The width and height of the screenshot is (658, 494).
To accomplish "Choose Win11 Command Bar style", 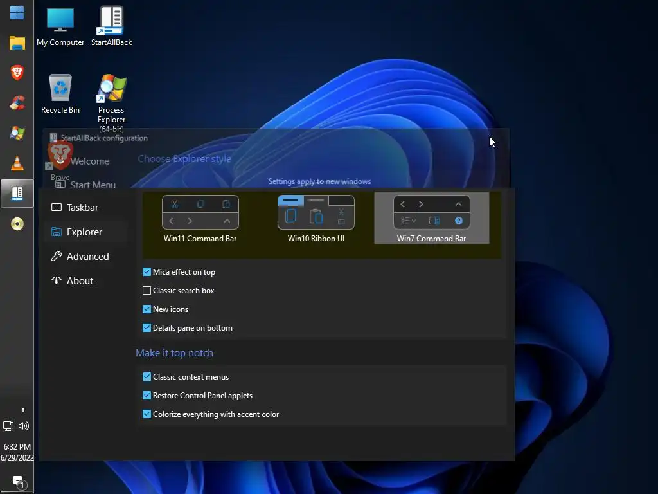I will coord(200,219).
